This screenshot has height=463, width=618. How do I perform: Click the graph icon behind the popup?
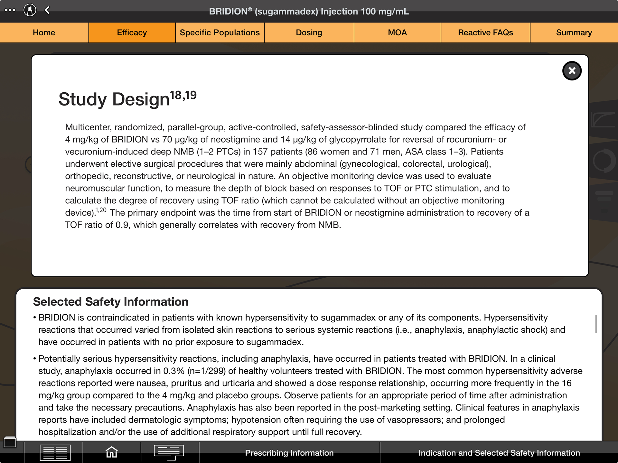(x=603, y=119)
